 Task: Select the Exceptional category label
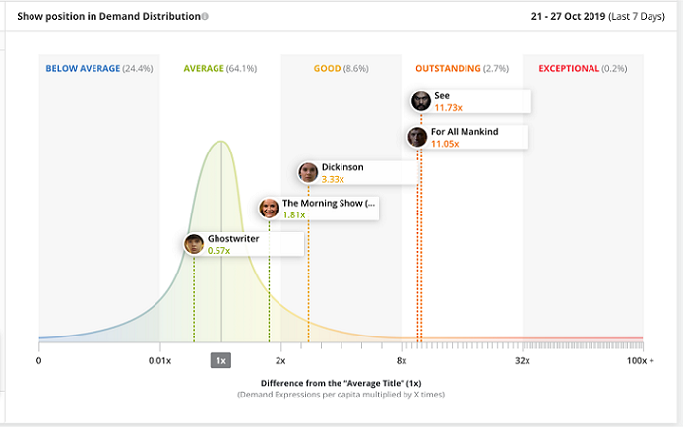pos(569,69)
